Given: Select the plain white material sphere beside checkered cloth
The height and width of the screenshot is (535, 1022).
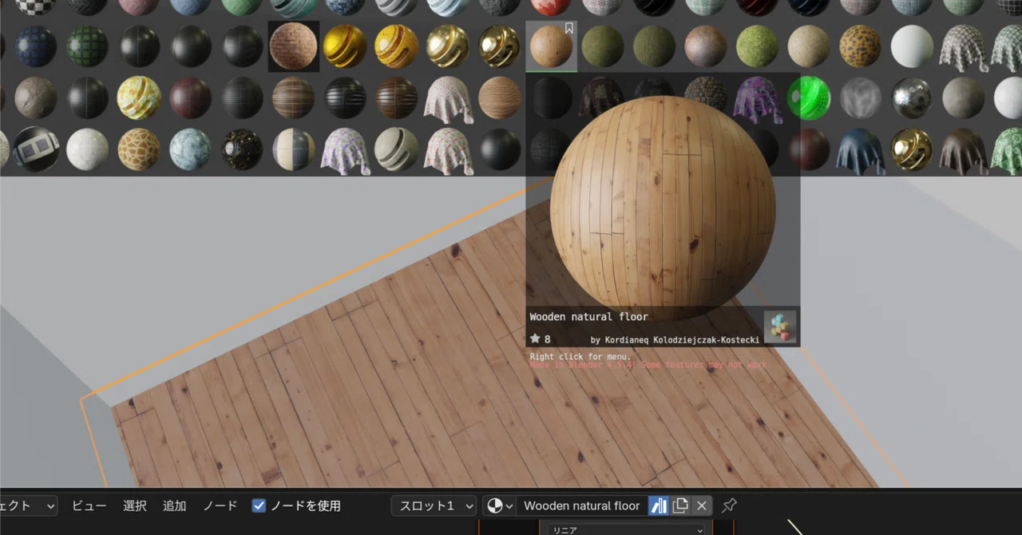Looking at the screenshot, I should pos(911,46).
